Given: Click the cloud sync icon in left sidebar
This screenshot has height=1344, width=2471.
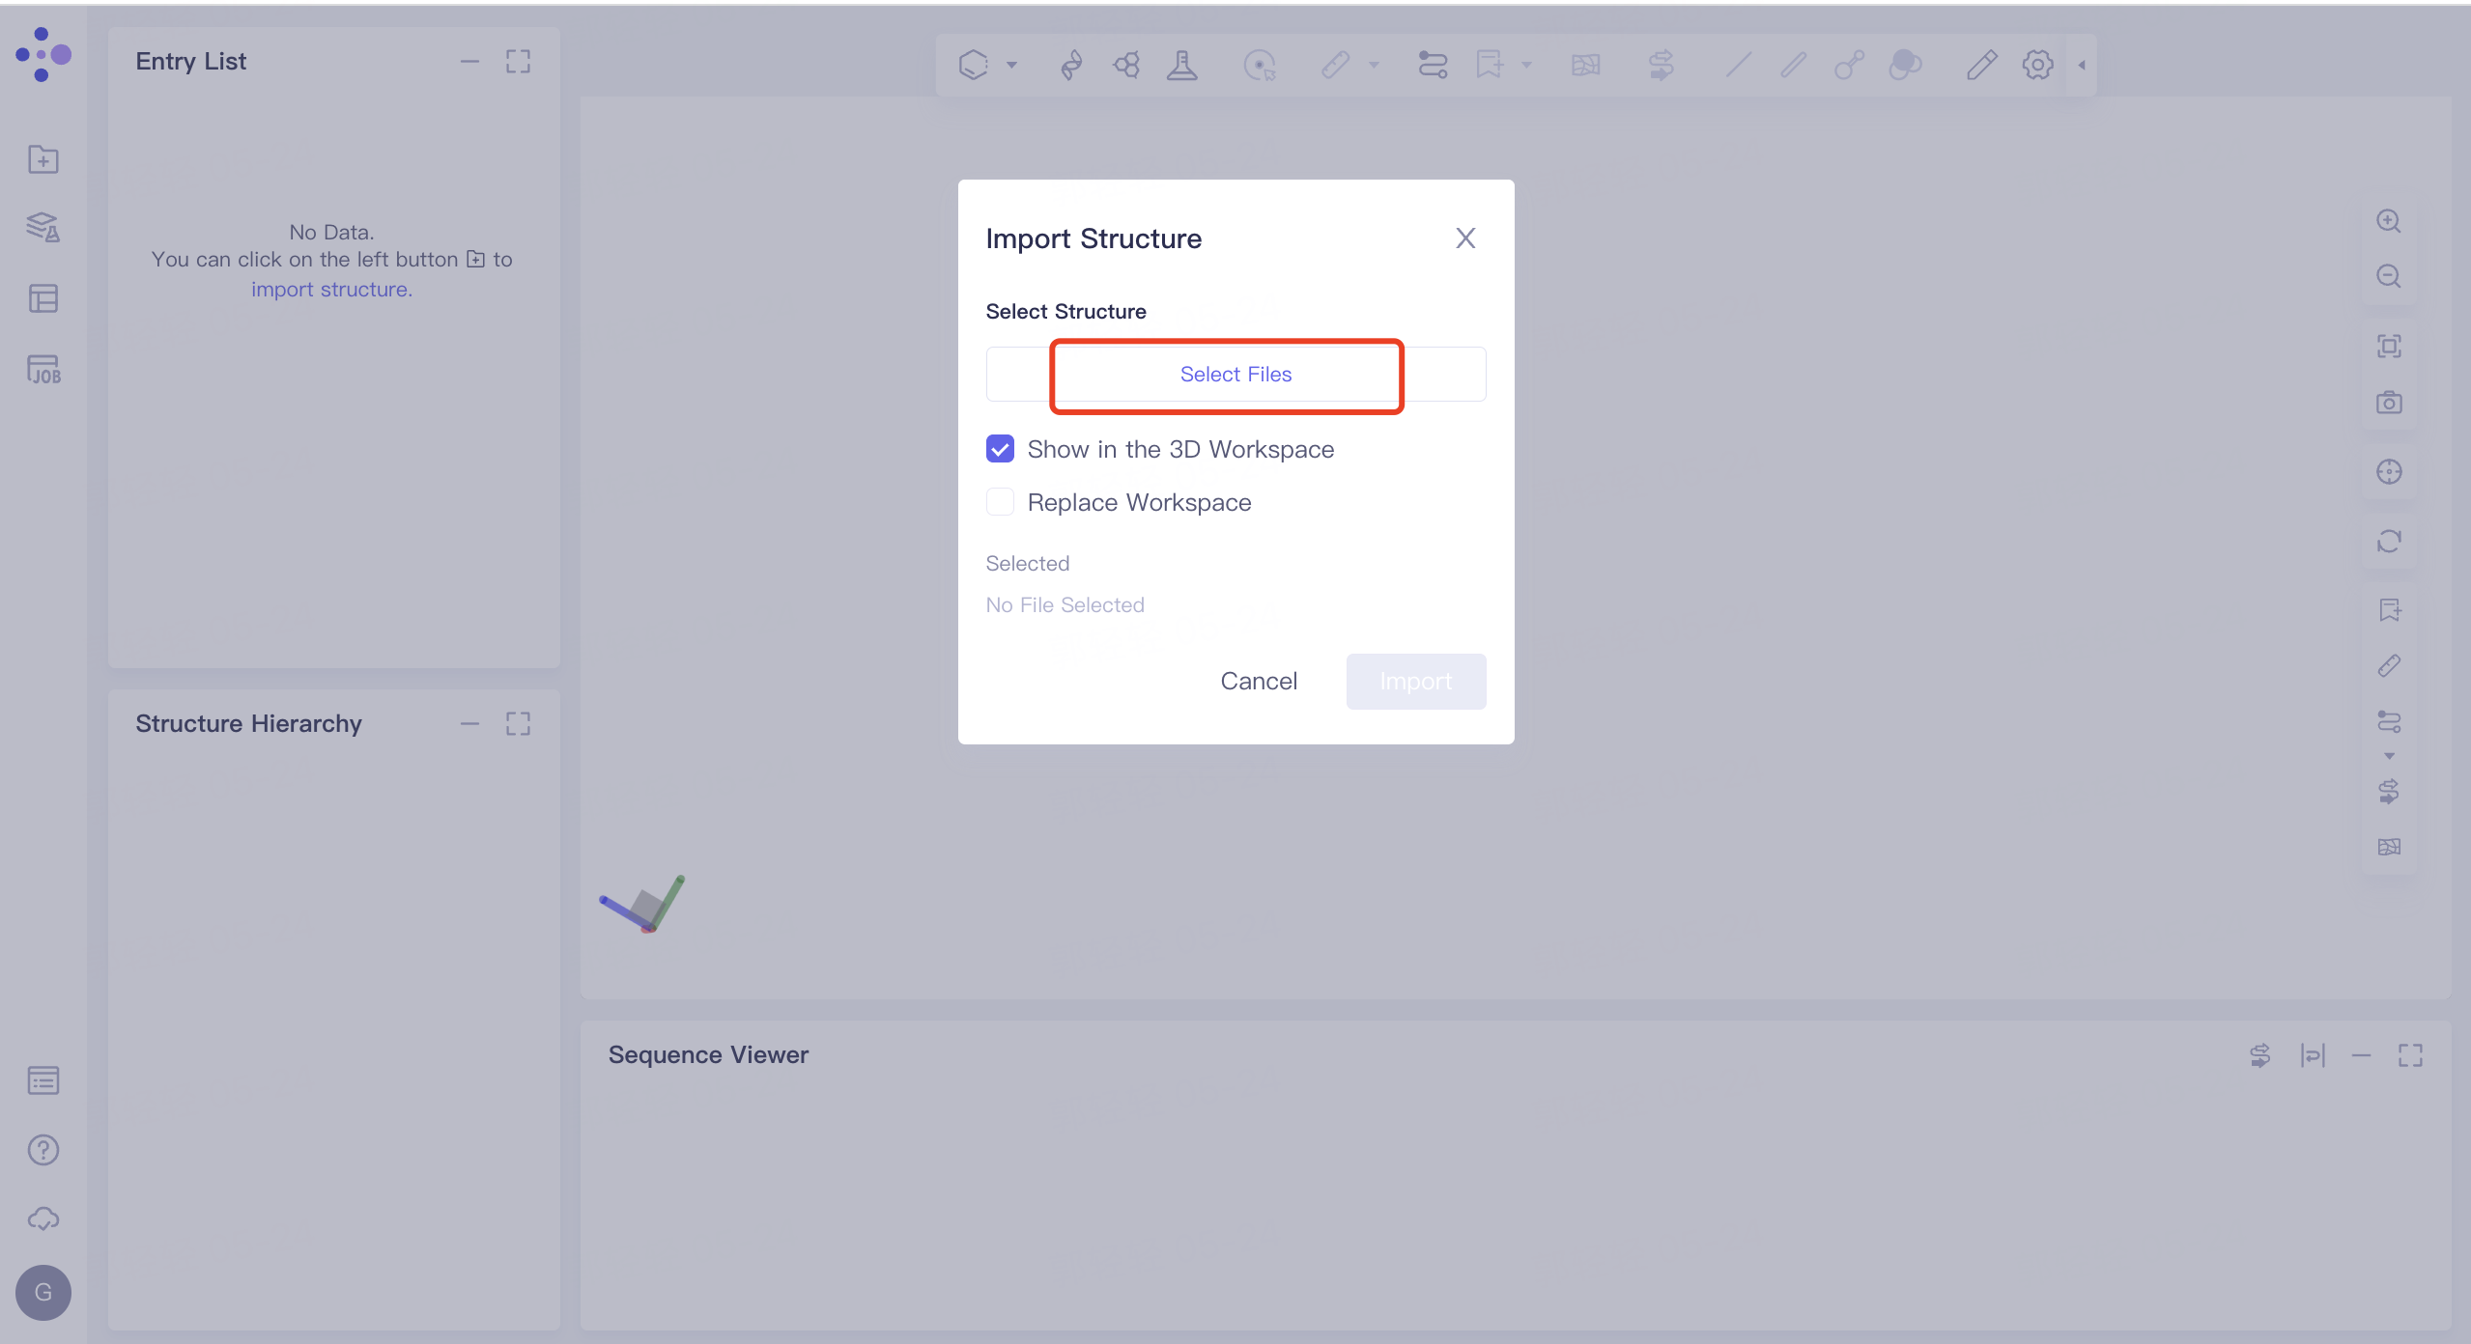Looking at the screenshot, I should click(43, 1218).
